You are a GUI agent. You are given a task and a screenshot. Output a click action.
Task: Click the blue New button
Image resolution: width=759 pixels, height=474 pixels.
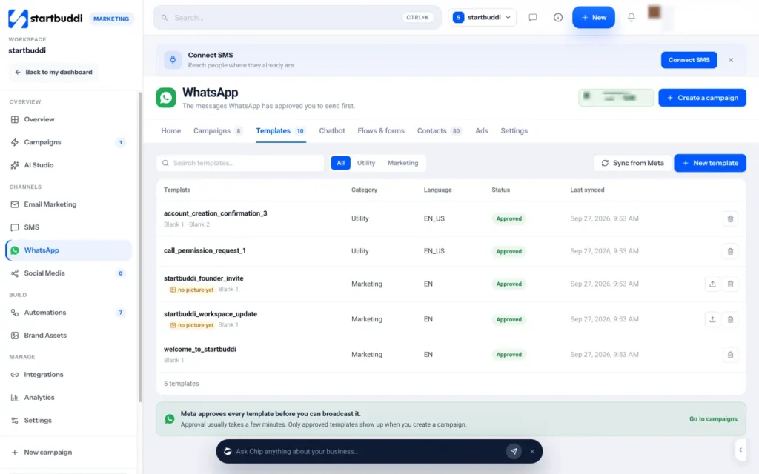pyautogui.click(x=594, y=18)
